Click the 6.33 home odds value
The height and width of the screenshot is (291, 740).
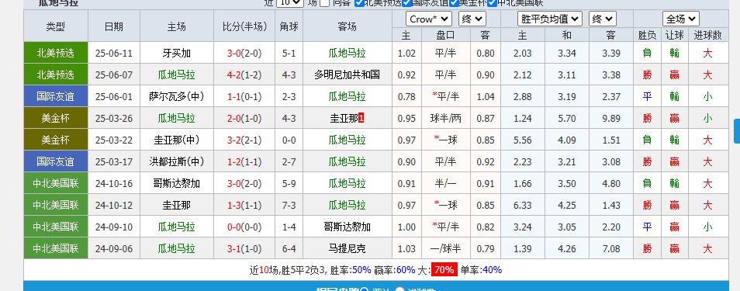click(523, 205)
